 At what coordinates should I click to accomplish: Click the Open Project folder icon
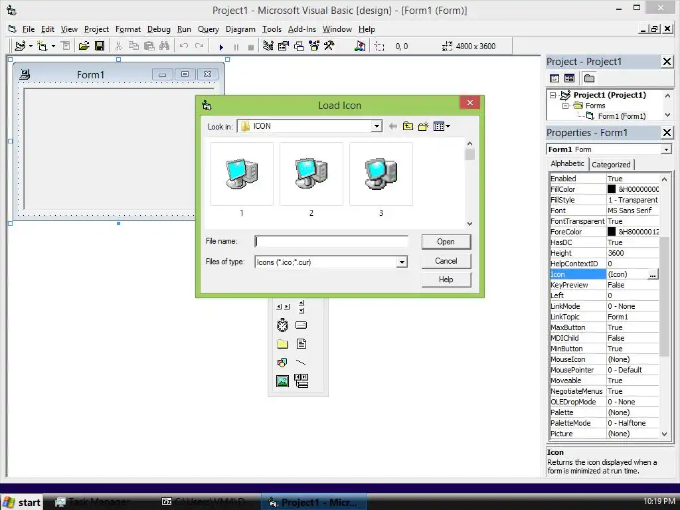(x=84, y=46)
